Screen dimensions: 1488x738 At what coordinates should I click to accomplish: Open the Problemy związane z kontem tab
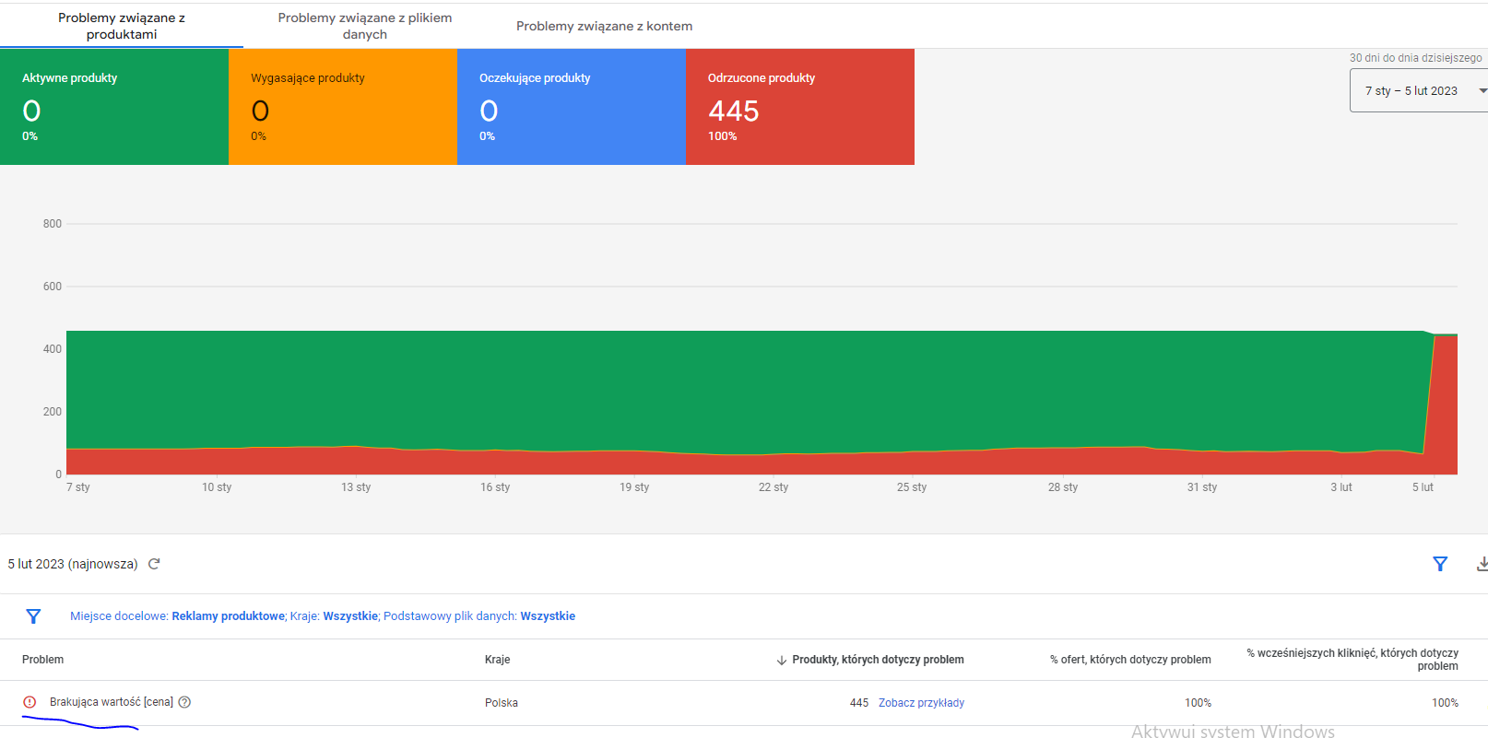pos(604,26)
